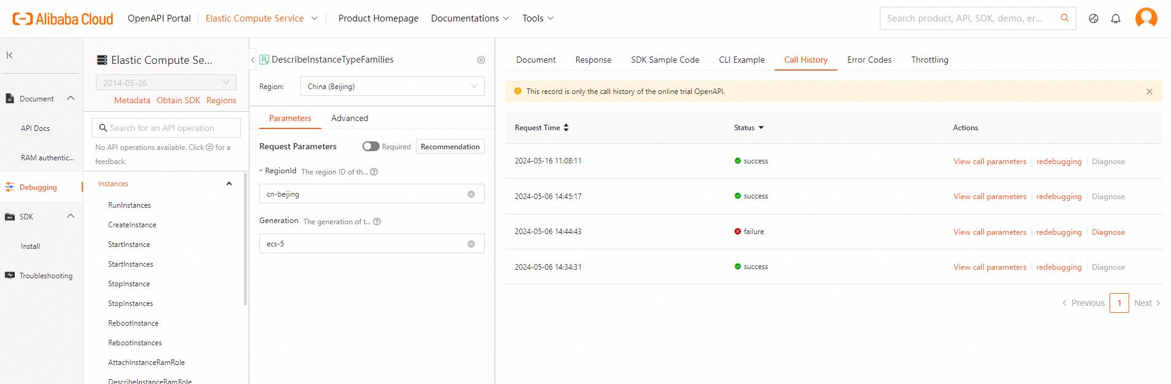1171x384 pixels.
Task: Sort call history by Request Time
Action: click(566, 128)
